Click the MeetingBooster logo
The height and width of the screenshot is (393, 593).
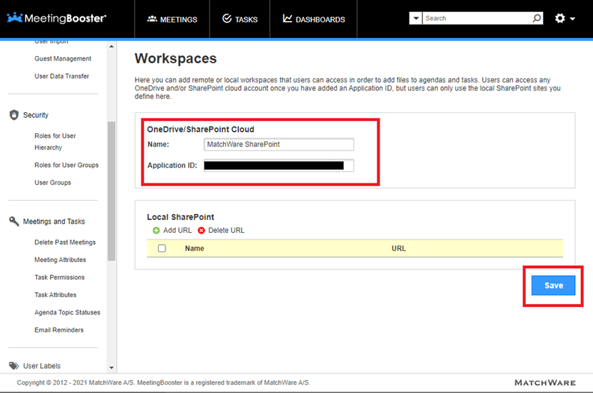coord(57,18)
